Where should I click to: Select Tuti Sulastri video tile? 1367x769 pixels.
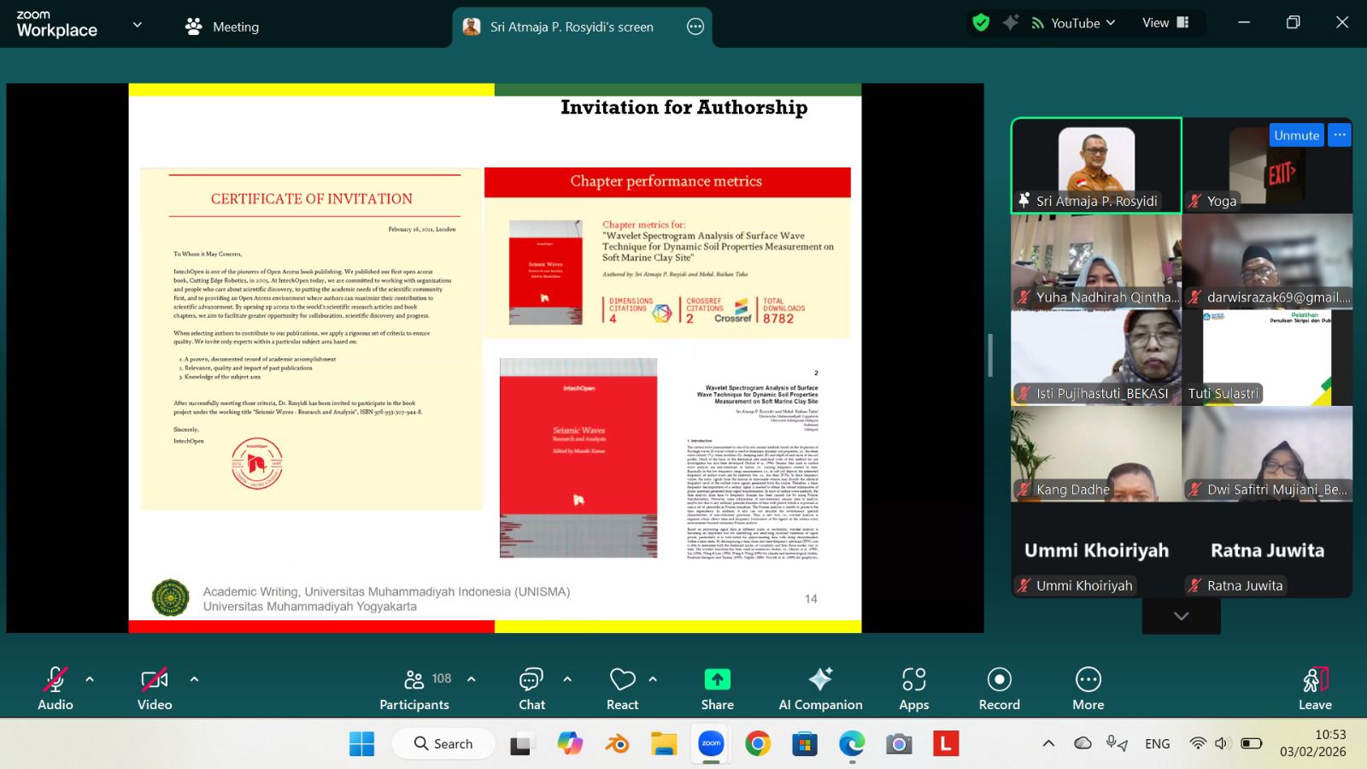pos(1267,357)
